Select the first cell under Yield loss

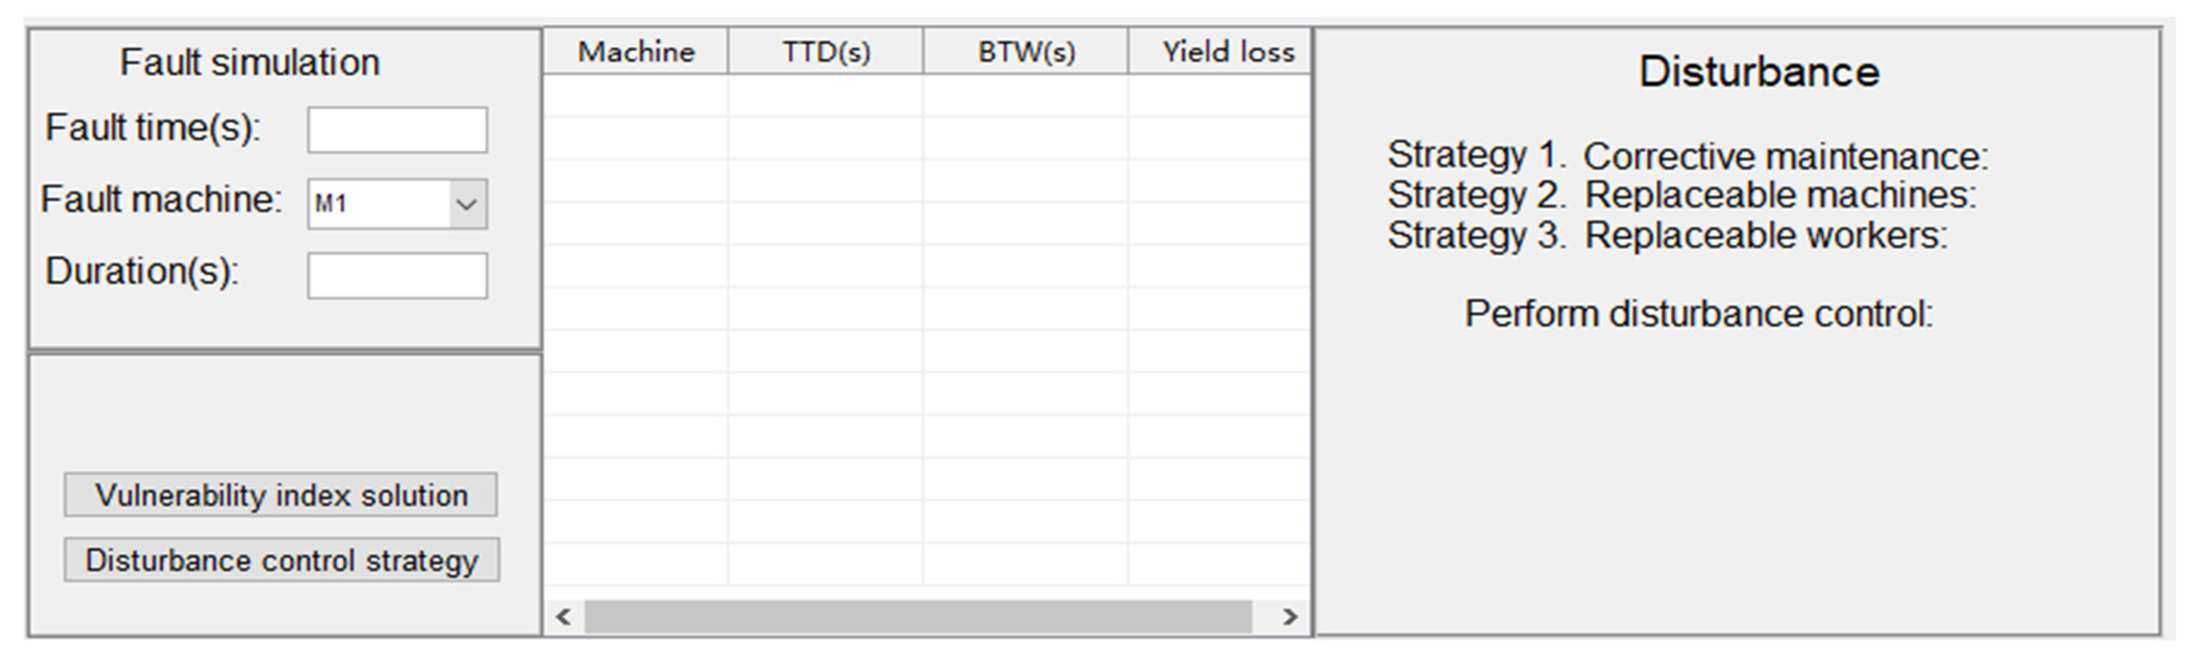pyautogui.click(x=1220, y=95)
